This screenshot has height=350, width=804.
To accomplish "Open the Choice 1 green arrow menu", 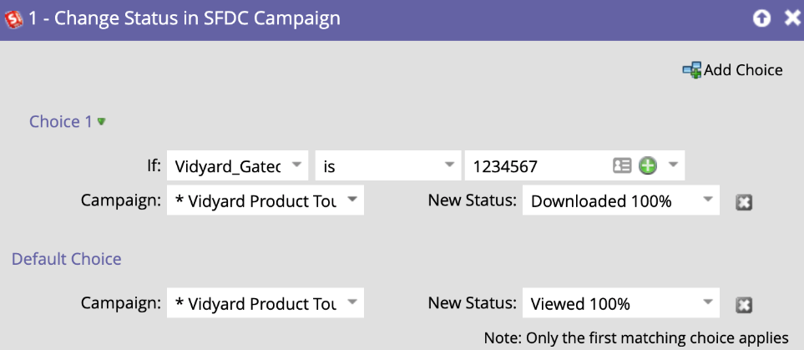I will 102,122.
